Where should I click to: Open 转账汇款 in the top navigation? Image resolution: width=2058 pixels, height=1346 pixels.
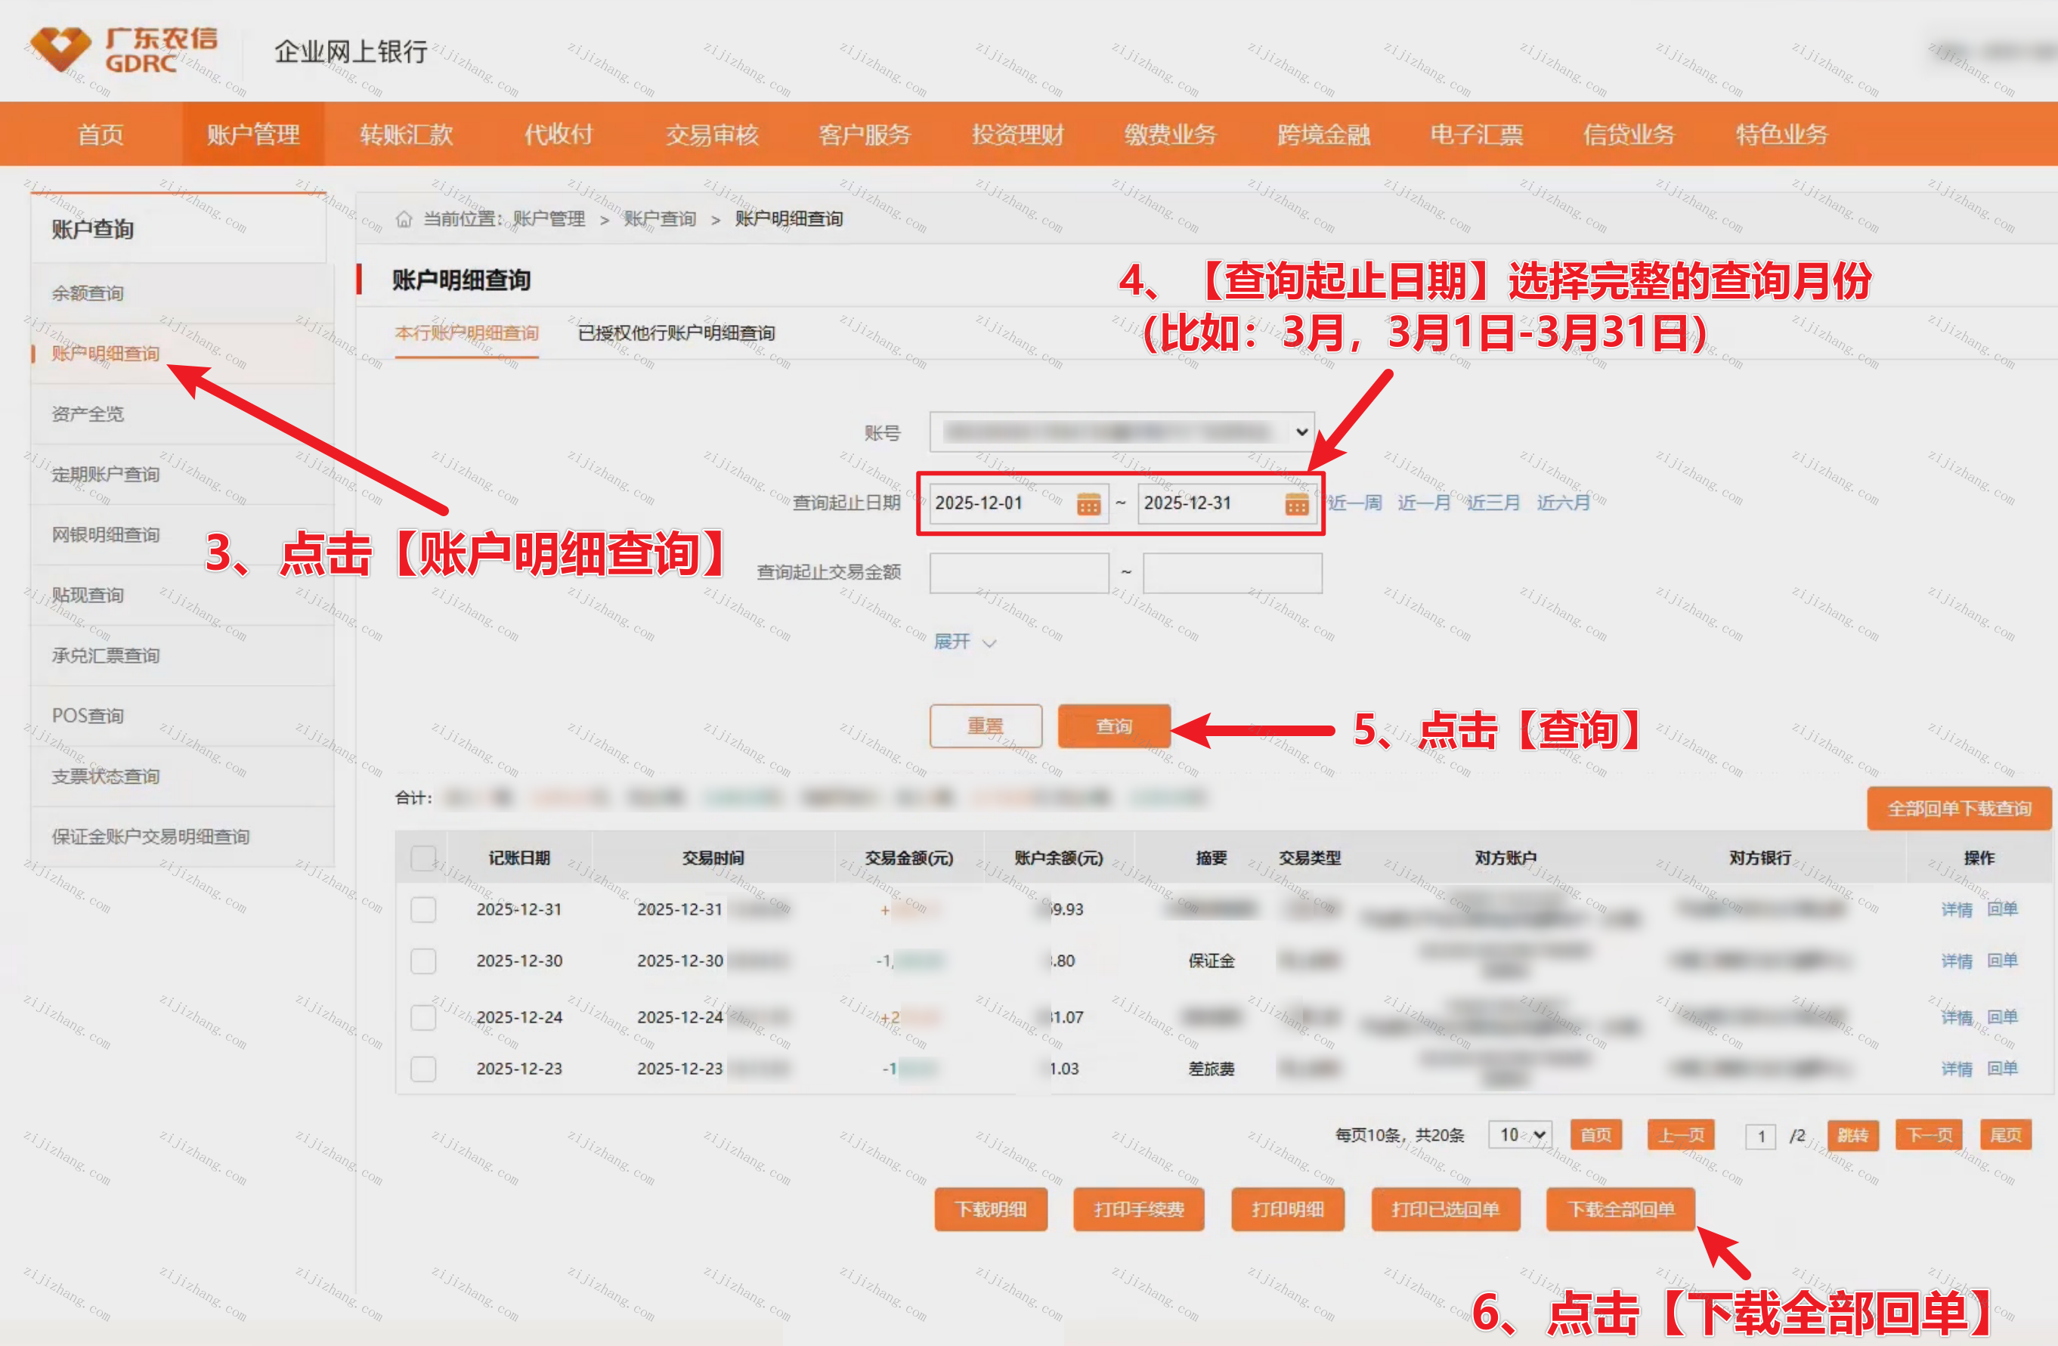point(407,135)
